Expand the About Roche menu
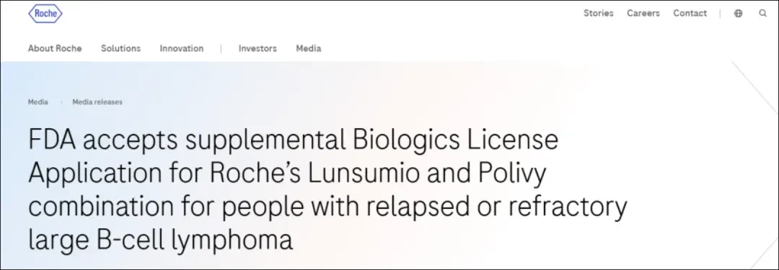 [55, 48]
